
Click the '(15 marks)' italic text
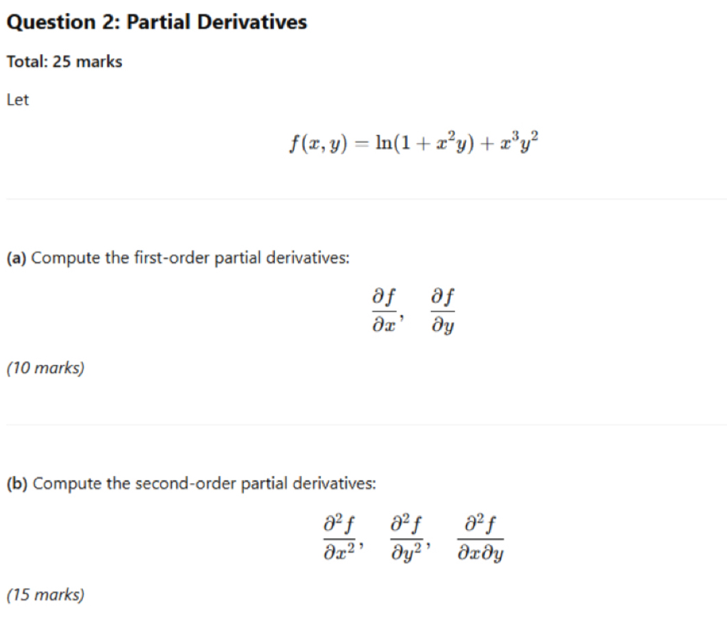click(x=45, y=594)
